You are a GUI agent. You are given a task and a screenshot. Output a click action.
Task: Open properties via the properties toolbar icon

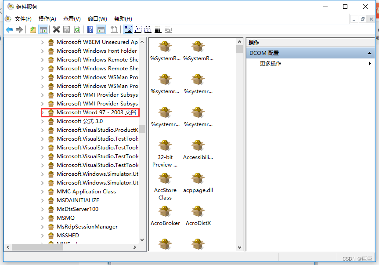click(66, 29)
